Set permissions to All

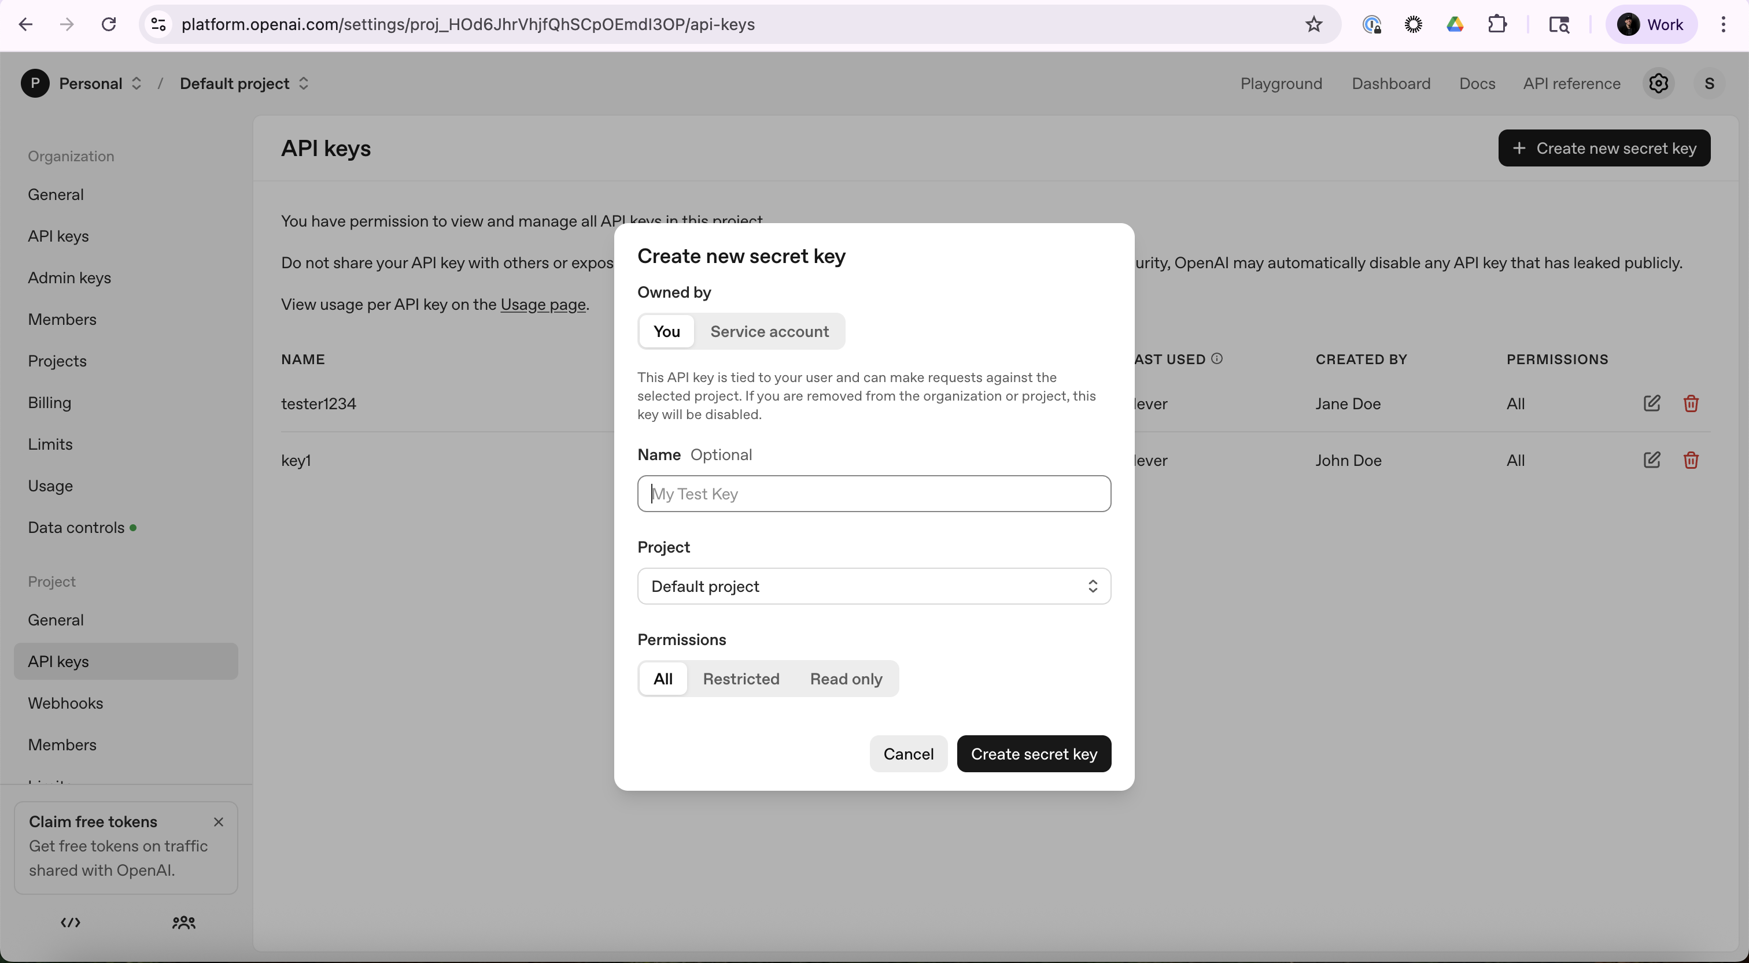point(663,679)
